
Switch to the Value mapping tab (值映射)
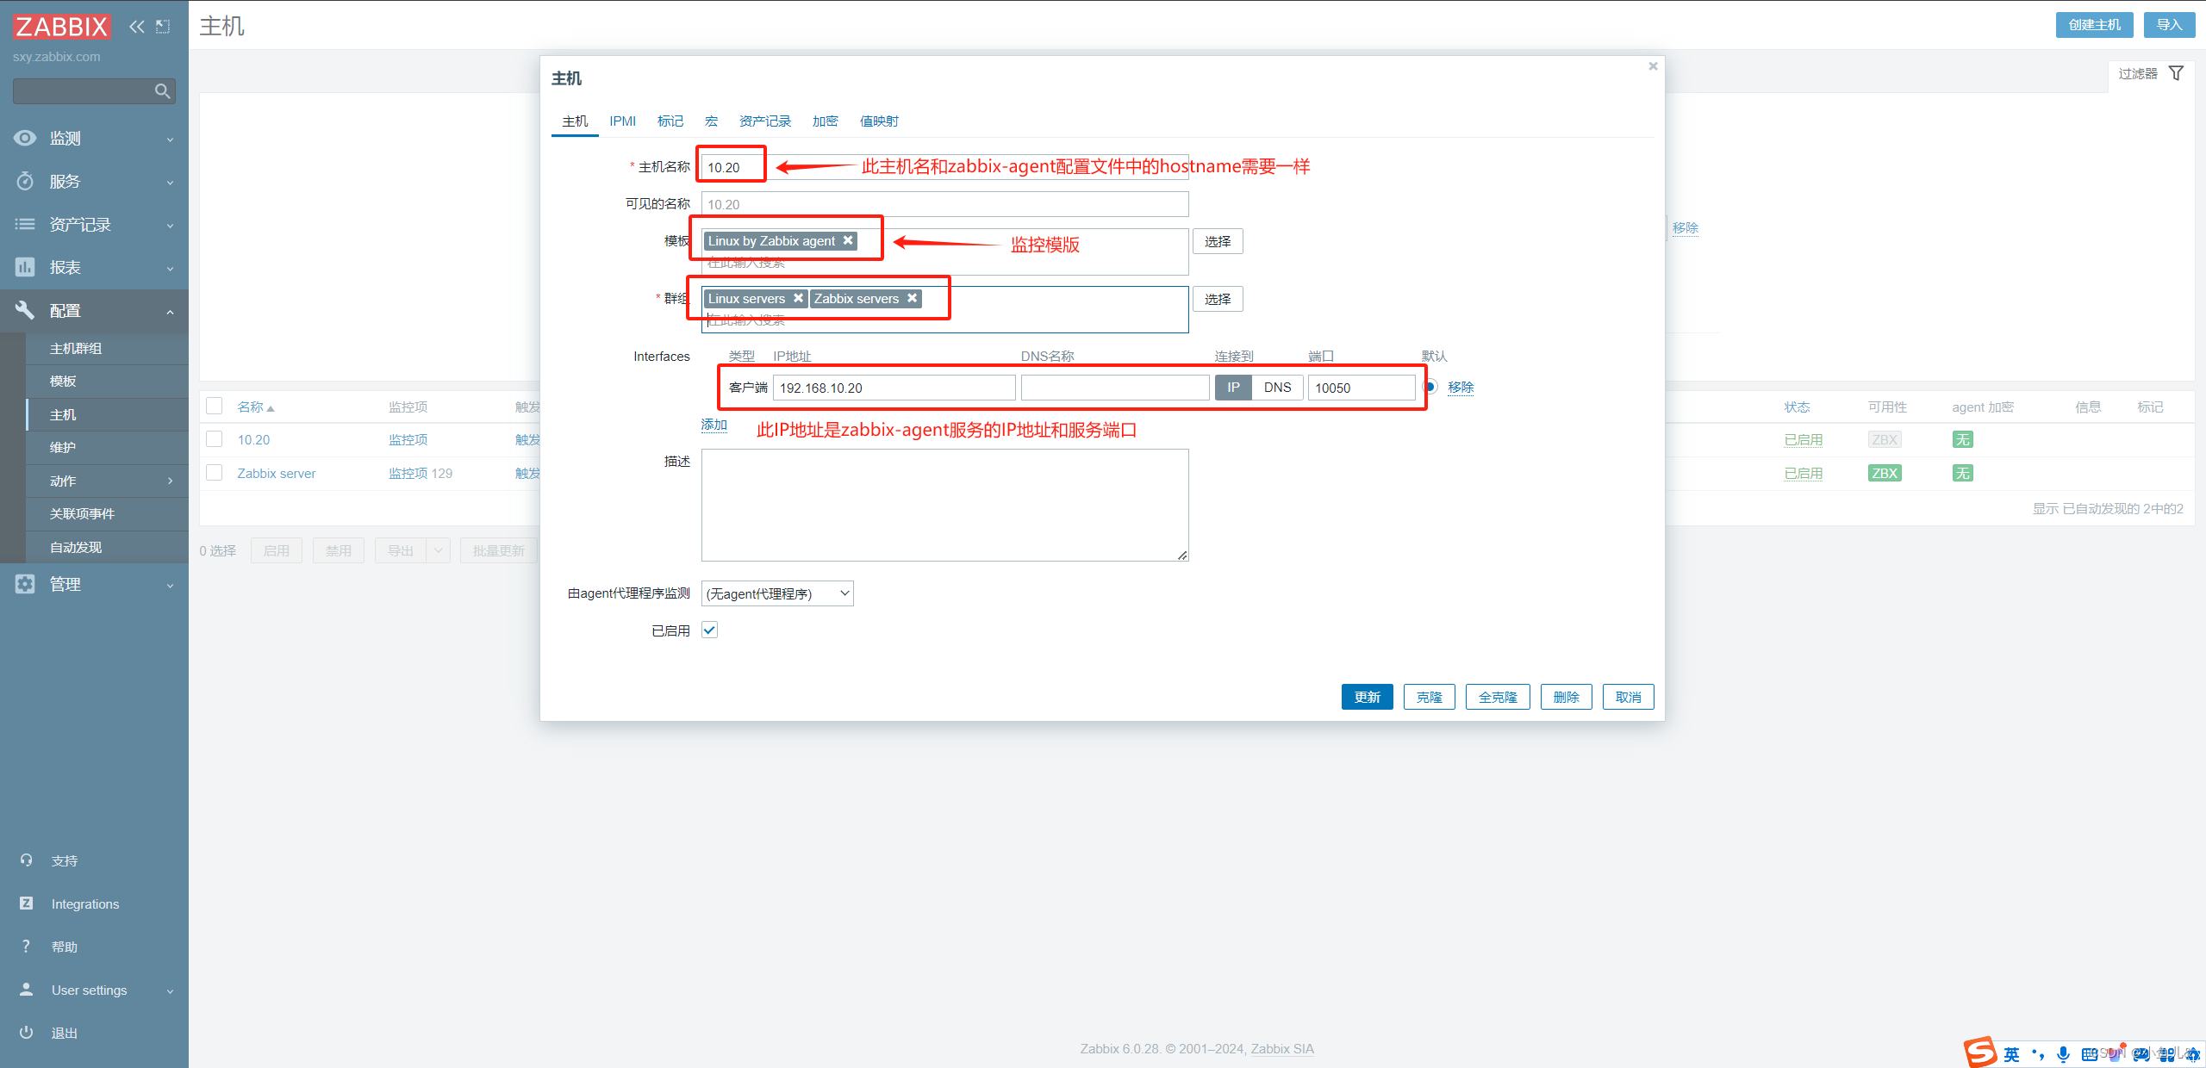pos(879,121)
